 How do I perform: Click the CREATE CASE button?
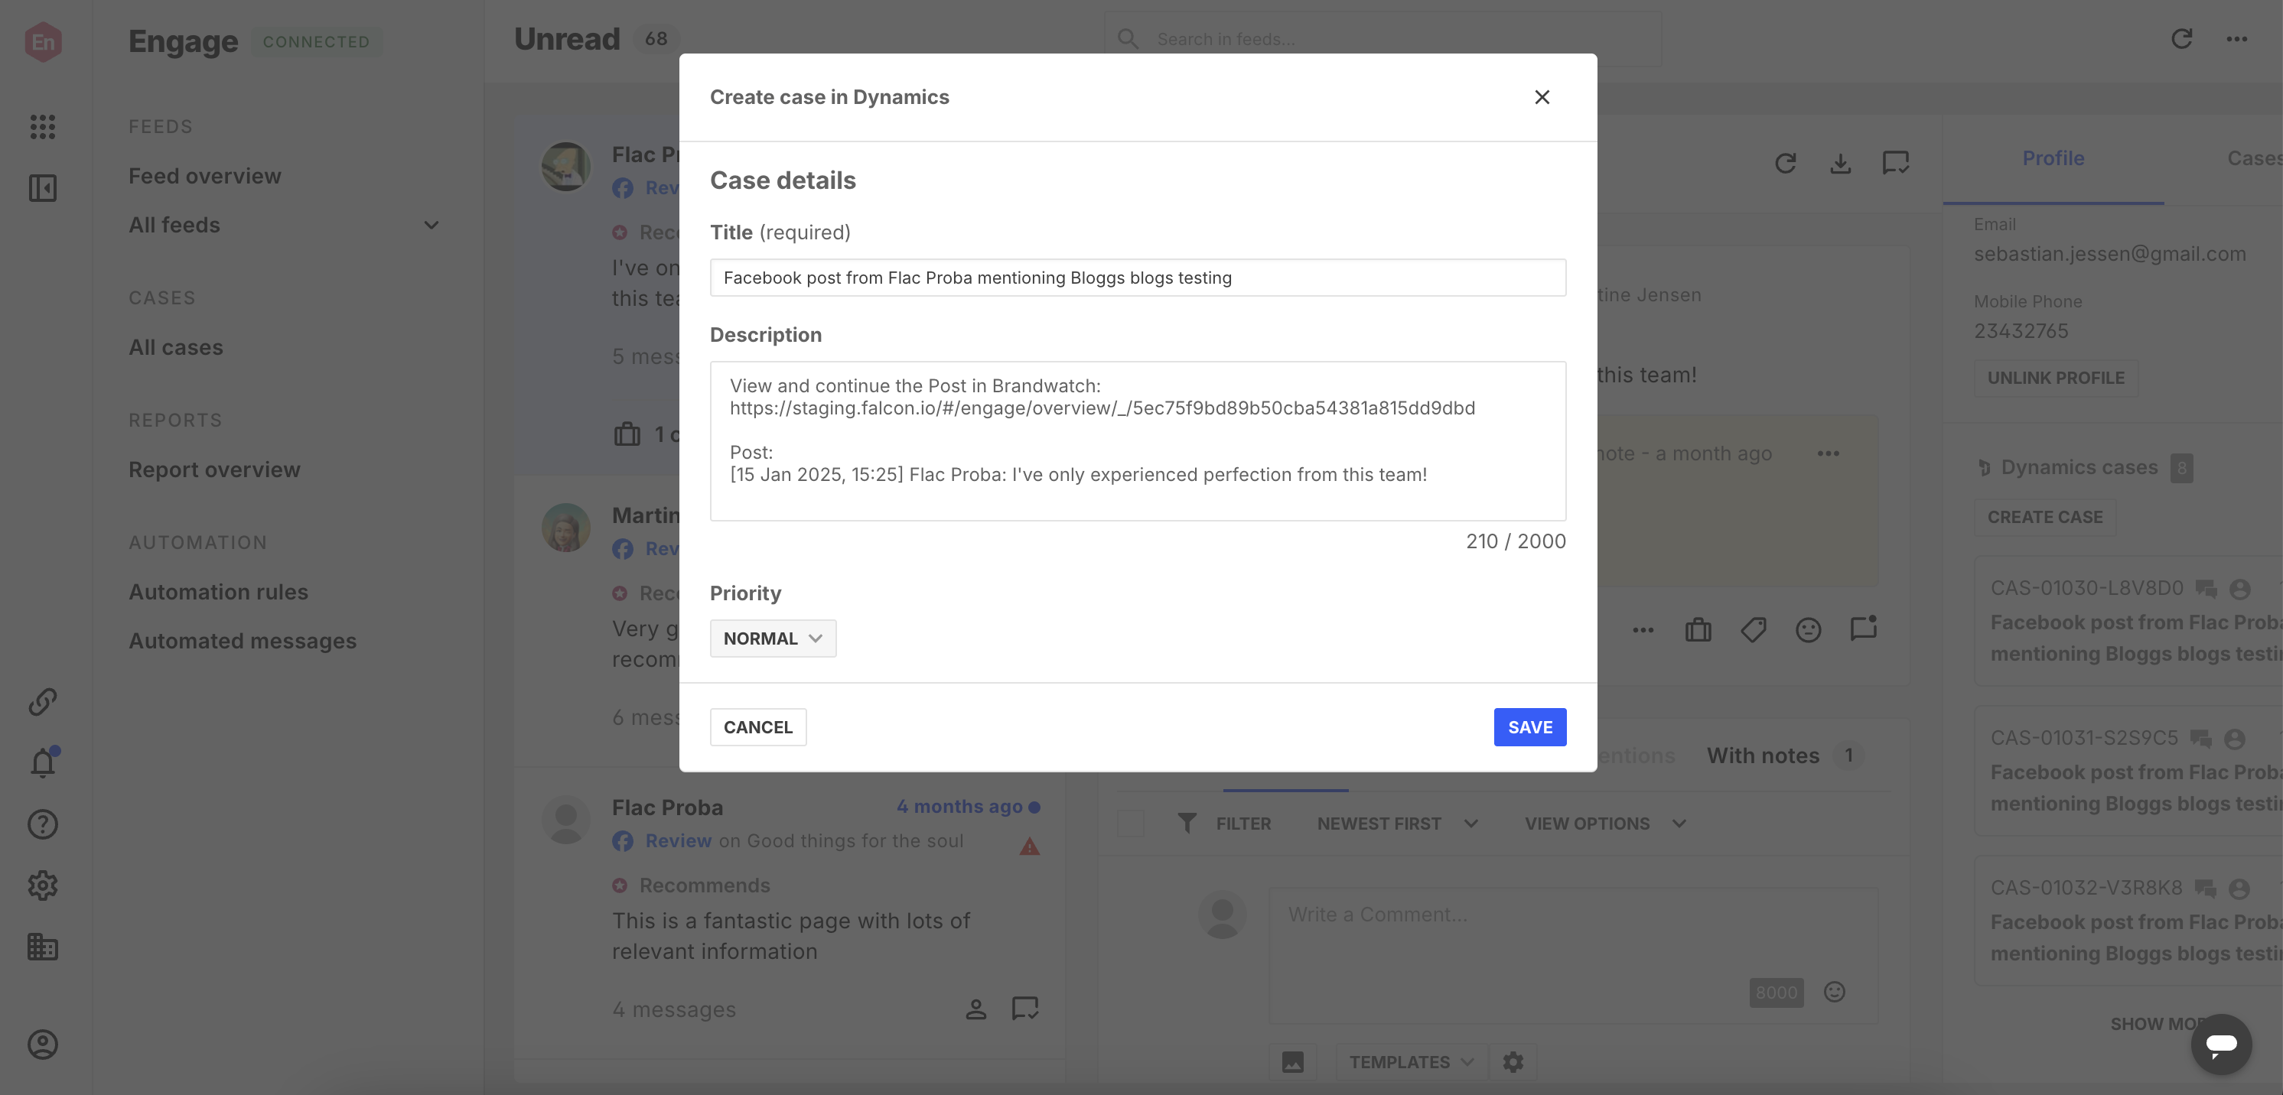click(x=2044, y=516)
